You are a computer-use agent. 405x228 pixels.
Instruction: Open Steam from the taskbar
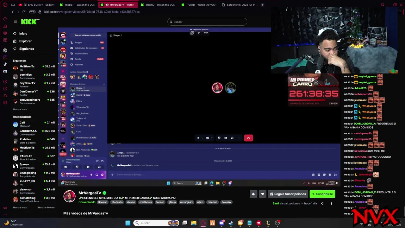(231, 223)
